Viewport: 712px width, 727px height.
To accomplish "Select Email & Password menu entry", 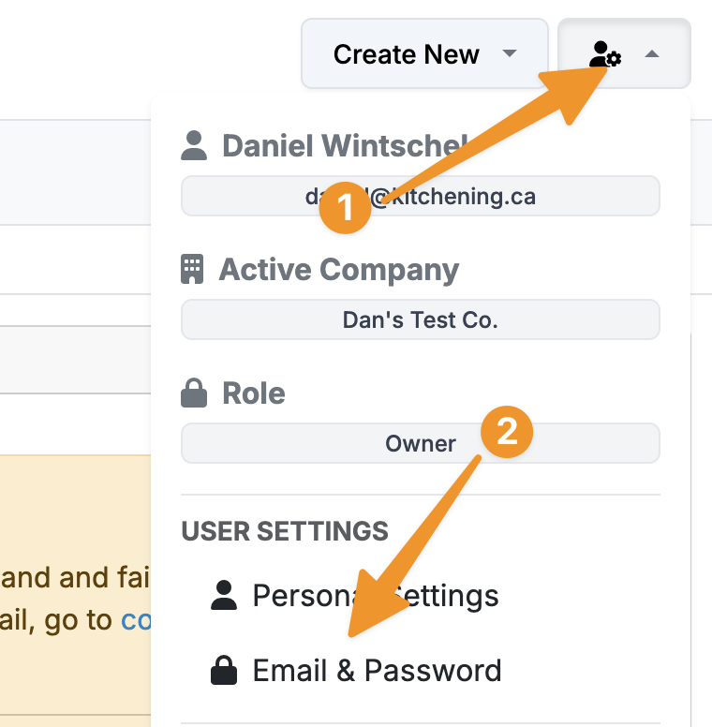I will [x=377, y=671].
